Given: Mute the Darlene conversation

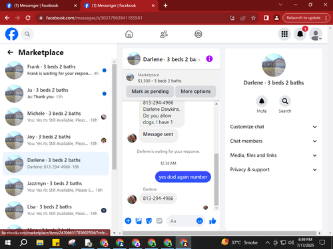Looking at the screenshot, I should (x=262, y=101).
